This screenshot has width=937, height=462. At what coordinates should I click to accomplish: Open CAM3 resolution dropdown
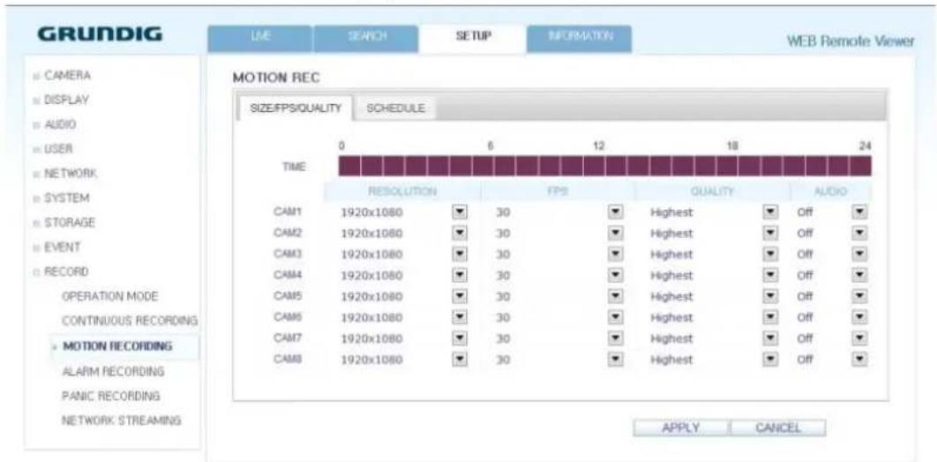[x=461, y=254]
